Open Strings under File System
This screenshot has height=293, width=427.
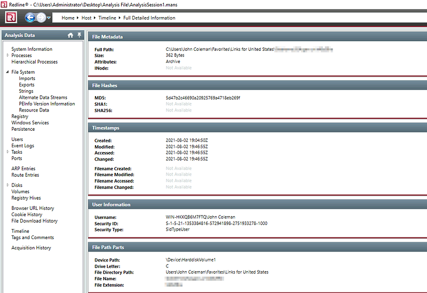click(26, 91)
